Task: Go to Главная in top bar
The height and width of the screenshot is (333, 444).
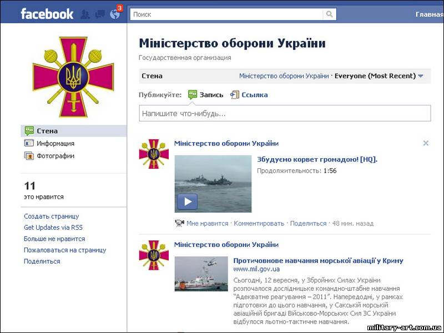Action: tap(429, 14)
